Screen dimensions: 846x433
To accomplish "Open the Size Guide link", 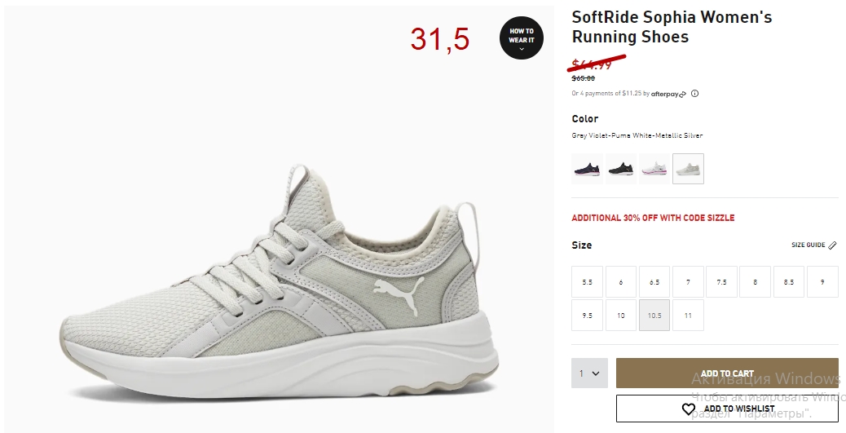I will (808, 245).
